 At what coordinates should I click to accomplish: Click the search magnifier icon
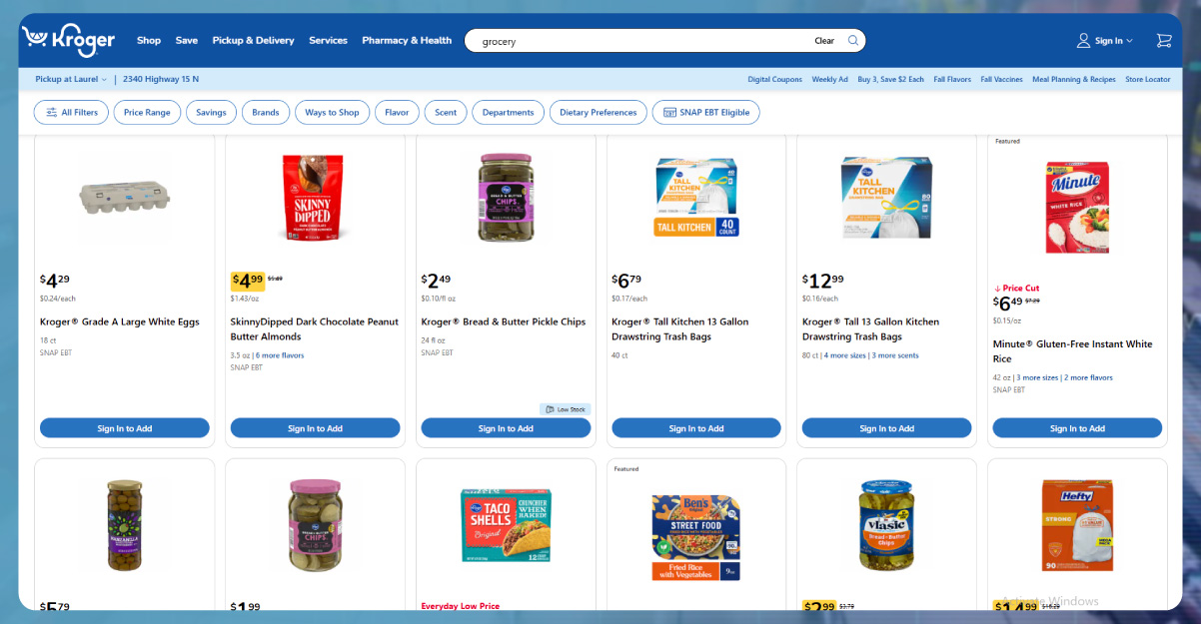click(852, 41)
